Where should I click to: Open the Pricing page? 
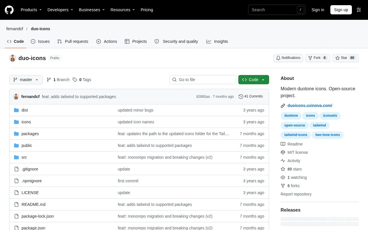coord(147,10)
